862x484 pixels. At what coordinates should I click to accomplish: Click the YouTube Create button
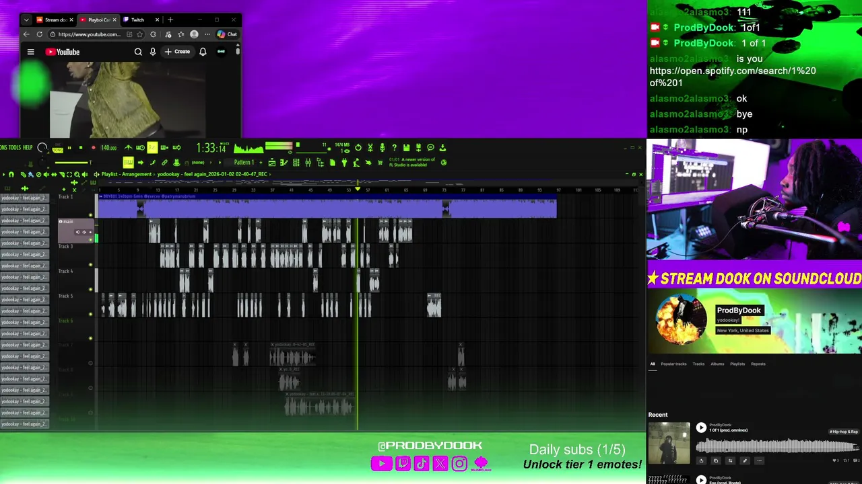coord(178,52)
